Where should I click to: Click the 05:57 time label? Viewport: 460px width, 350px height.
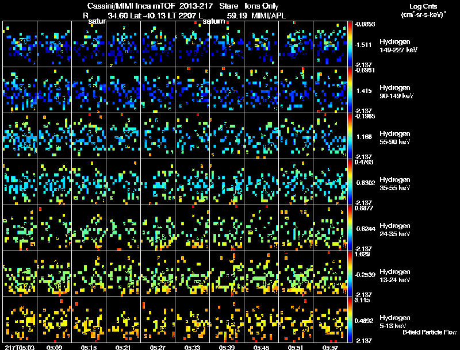point(330,347)
